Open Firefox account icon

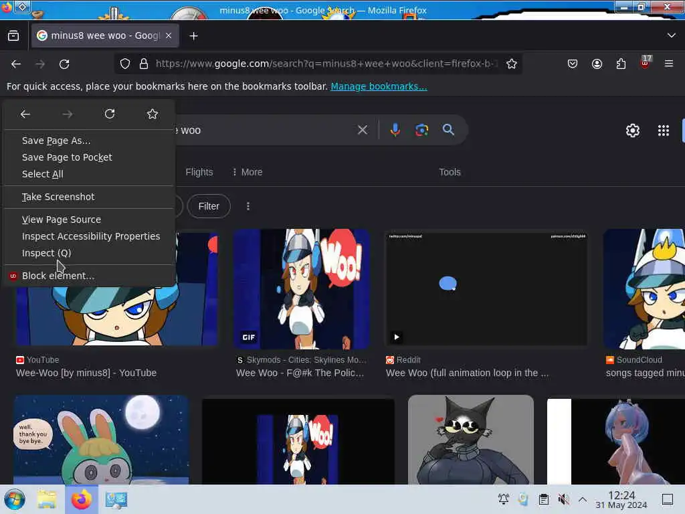597,64
